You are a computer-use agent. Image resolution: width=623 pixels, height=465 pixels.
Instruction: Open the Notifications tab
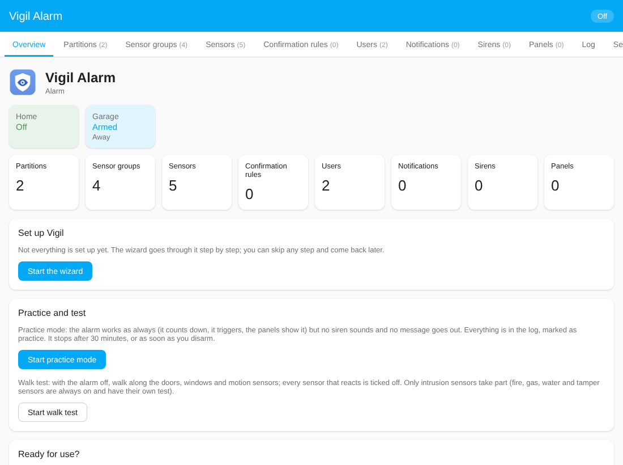tap(433, 45)
